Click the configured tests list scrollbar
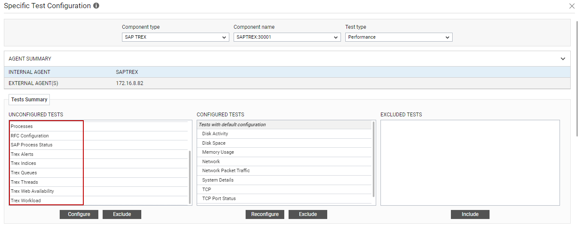This screenshot has height=225, width=578. point(374,159)
